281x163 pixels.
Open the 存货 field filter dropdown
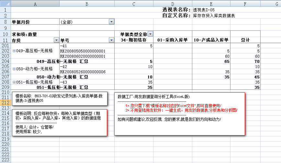click(x=56, y=40)
